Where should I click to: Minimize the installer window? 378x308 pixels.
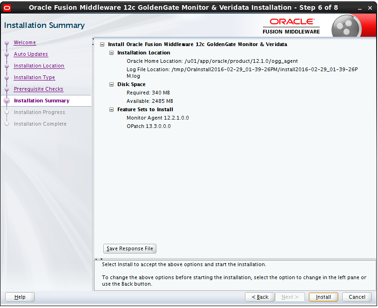[360, 8]
